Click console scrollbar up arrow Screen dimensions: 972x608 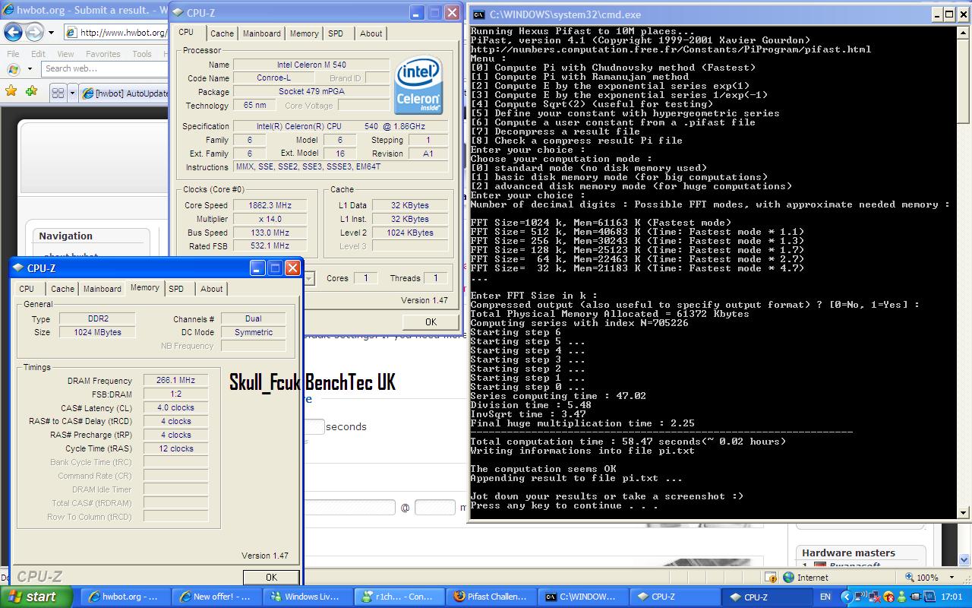[964, 31]
